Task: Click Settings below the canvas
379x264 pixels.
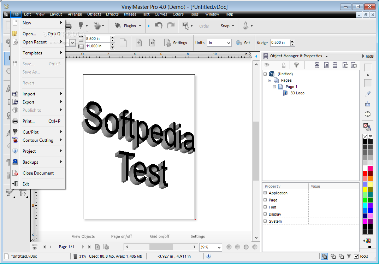Action: [x=198, y=236]
